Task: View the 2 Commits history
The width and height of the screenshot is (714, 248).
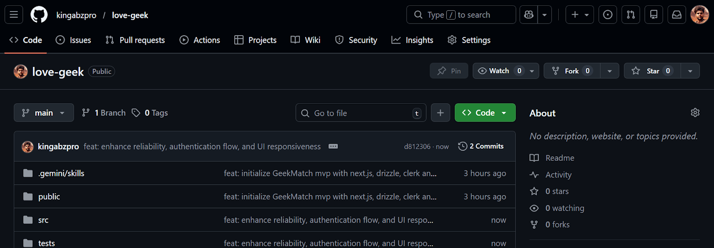Action: (481, 146)
